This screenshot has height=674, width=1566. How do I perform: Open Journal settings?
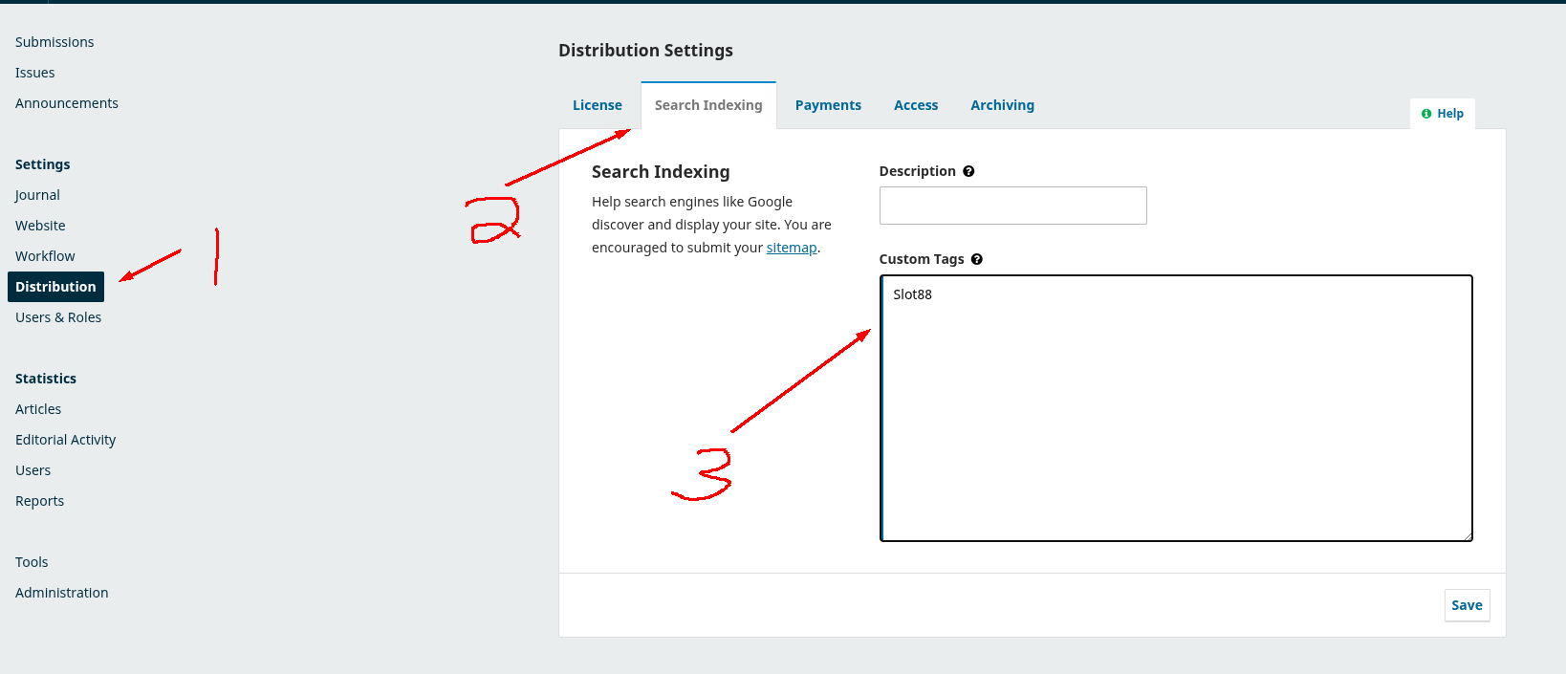click(x=37, y=195)
